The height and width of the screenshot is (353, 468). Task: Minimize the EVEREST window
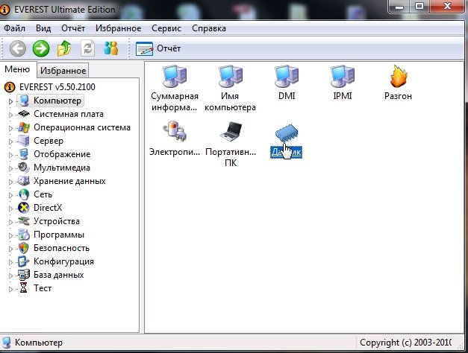click(399, 7)
